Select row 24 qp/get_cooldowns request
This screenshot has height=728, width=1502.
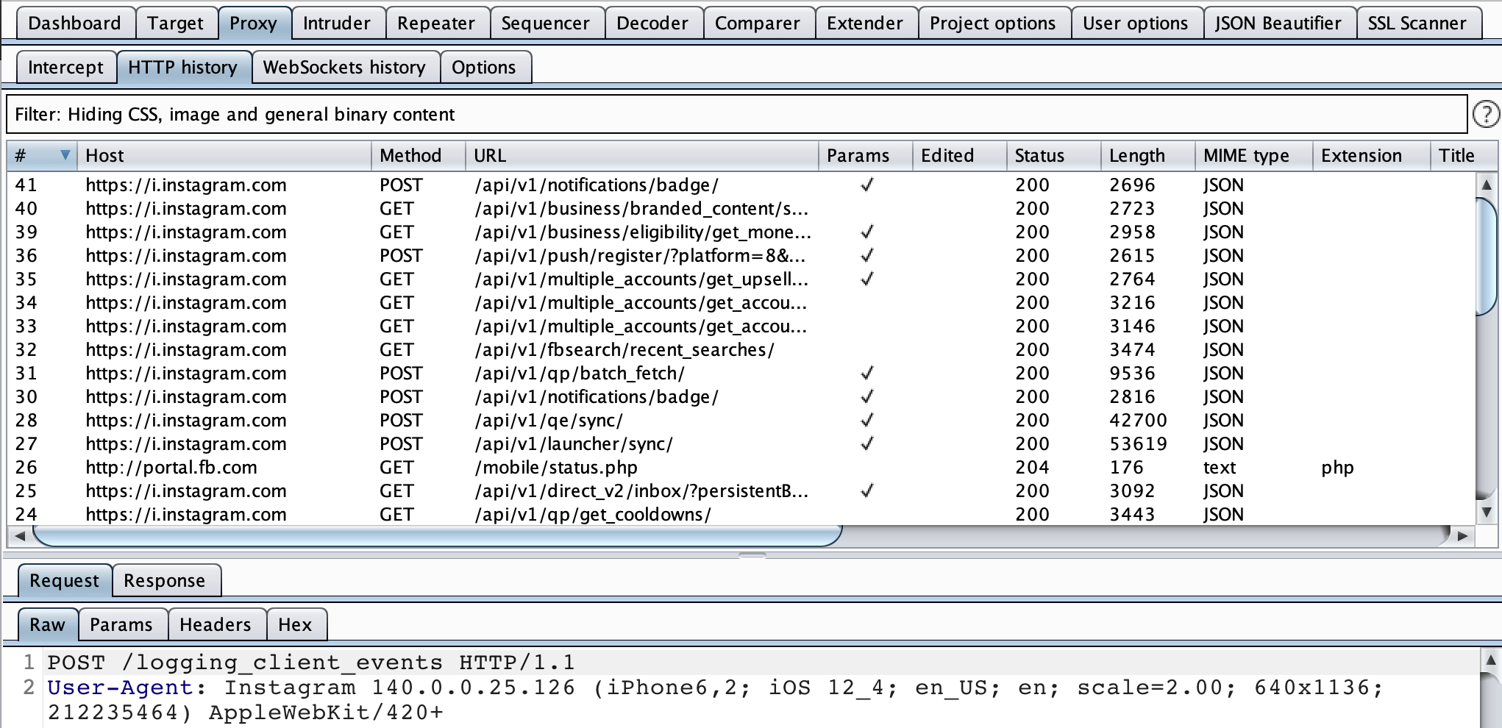click(741, 514)
